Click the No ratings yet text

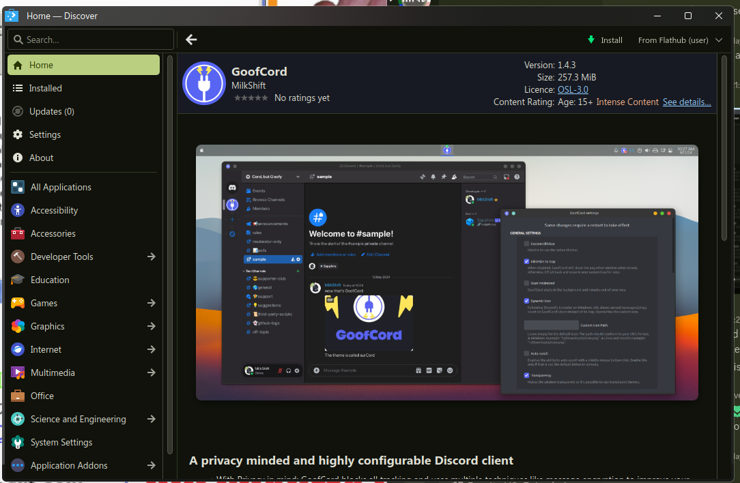pos(302,98)
